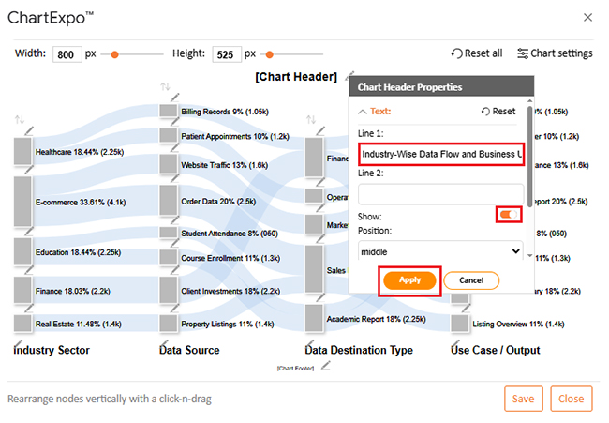Save the chart with Save button
The width and height of the screenshot is (609, 423).
(524, 399)
